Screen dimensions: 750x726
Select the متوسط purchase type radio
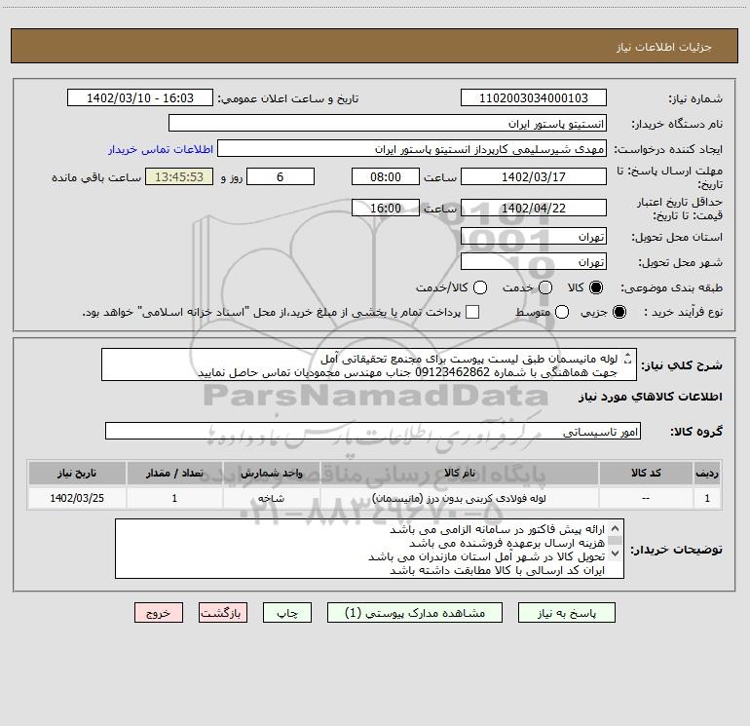tap(562, 312)
